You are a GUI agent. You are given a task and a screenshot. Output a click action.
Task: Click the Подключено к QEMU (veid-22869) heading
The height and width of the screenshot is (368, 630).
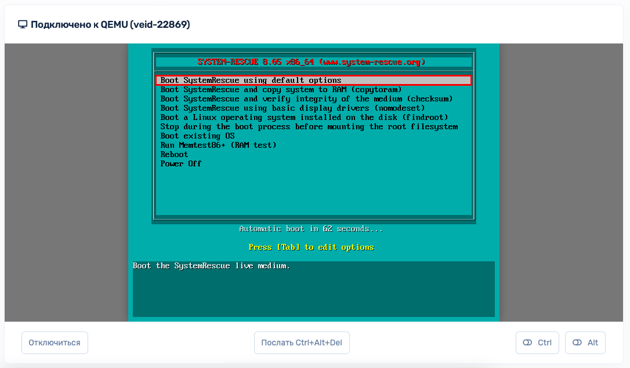[110, 24]
